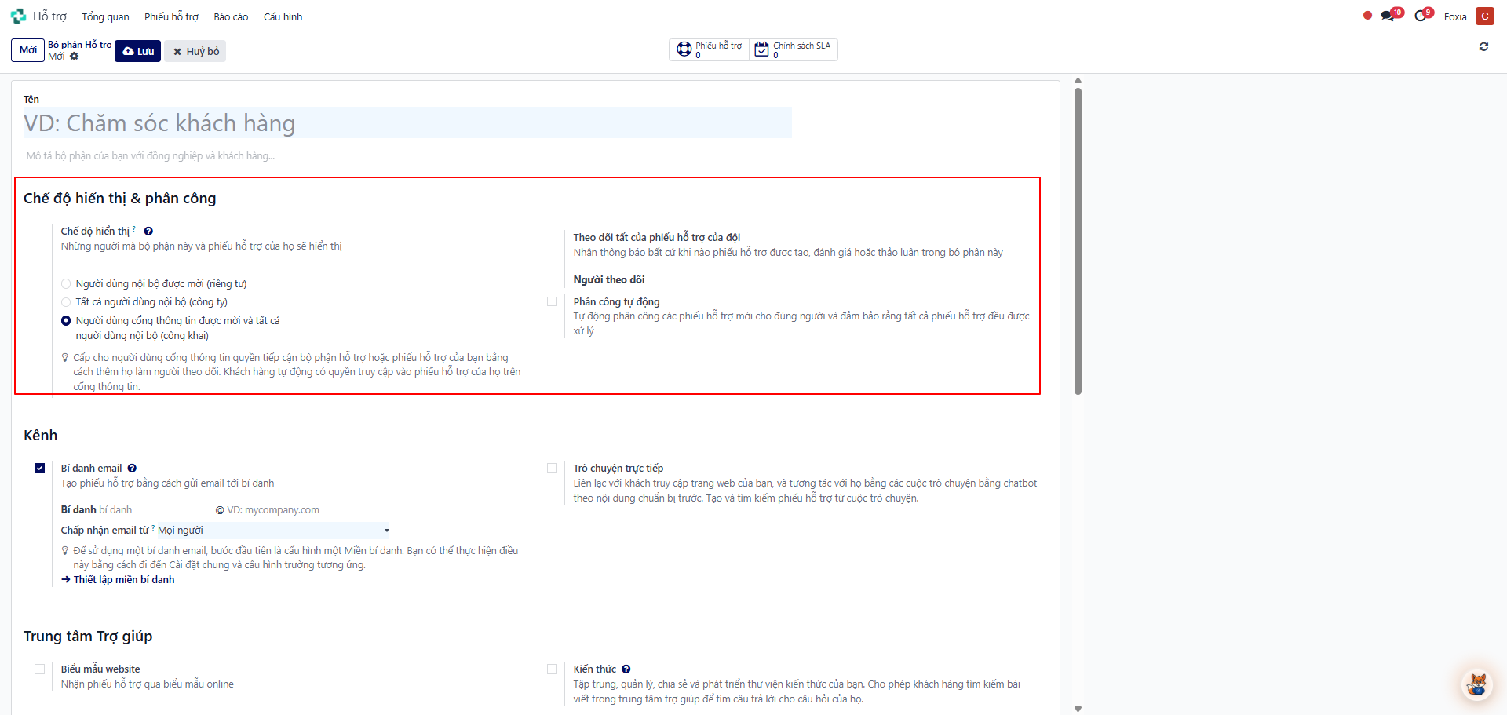Click the gear icon next to Mới
This screenshot has height=715, width=1507.
pyautogui.click(x=75, y=57)
